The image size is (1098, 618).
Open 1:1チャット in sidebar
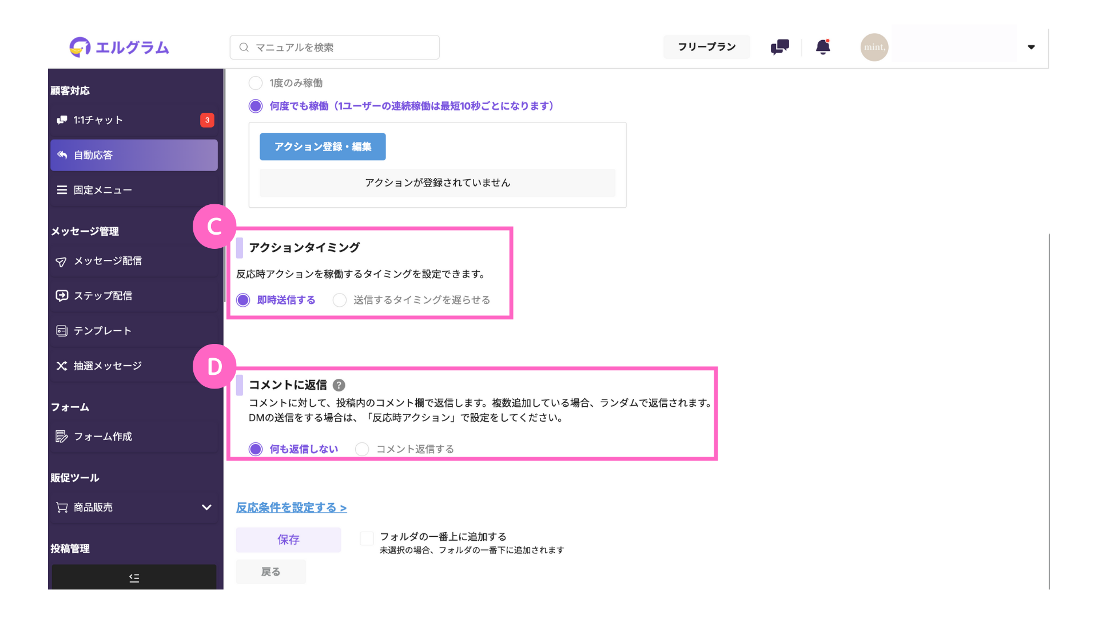coord(134,120)
